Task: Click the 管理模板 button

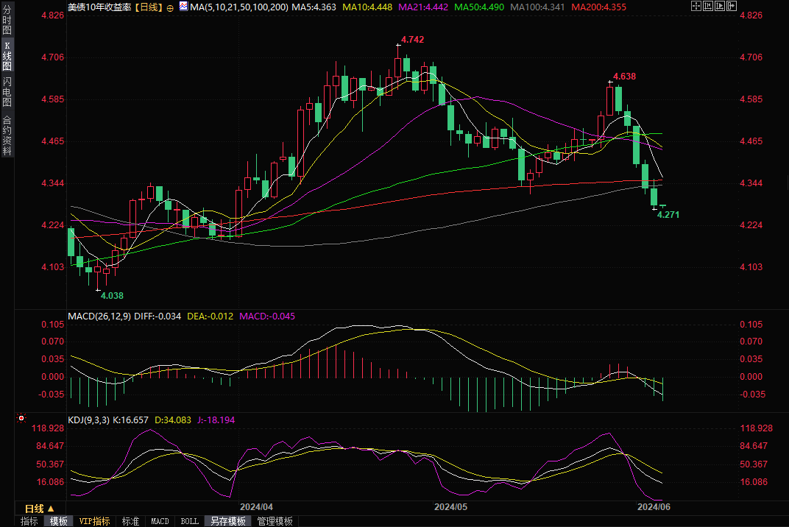Action: click(x=275, y=521)
